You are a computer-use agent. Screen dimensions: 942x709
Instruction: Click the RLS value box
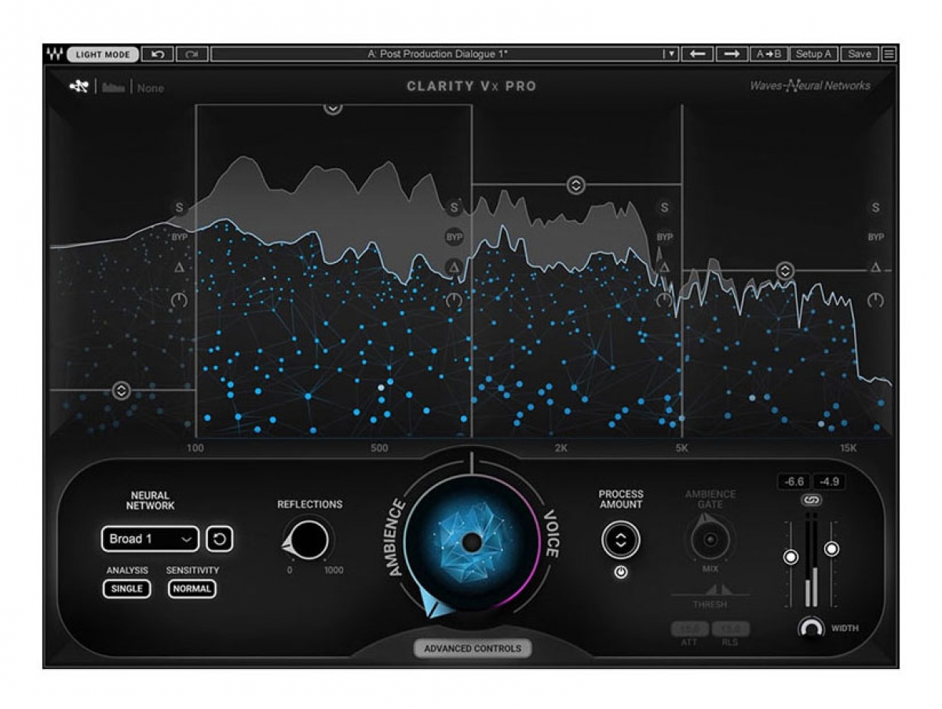(732, 629)
